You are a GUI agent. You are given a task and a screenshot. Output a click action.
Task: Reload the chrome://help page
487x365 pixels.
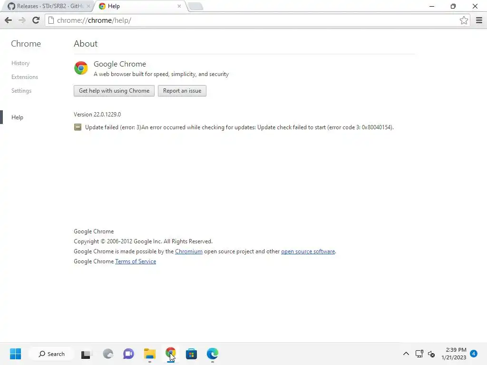coord(36,20)
